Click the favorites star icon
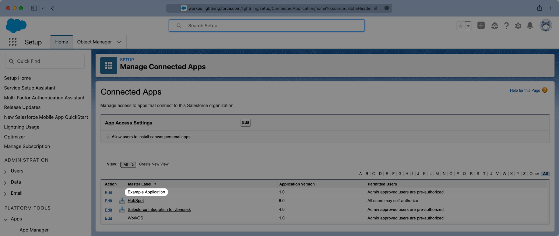The width and height of the screenshot is (559, 236). tap(460, 26)
